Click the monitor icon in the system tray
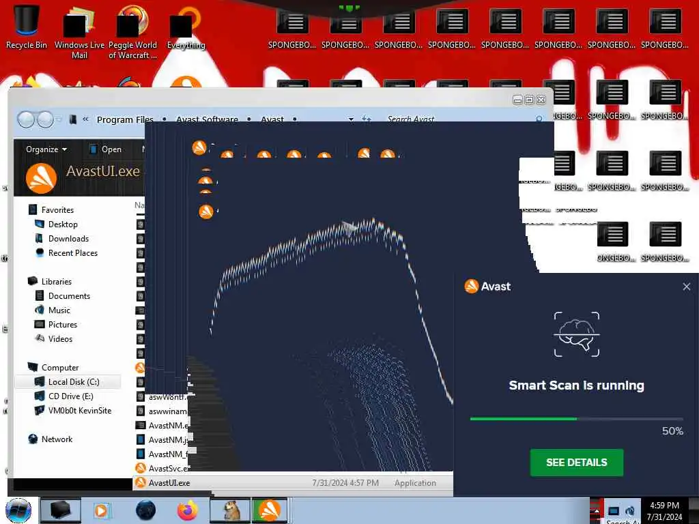The height and width of the screenshot is (524, 699). 614,510
